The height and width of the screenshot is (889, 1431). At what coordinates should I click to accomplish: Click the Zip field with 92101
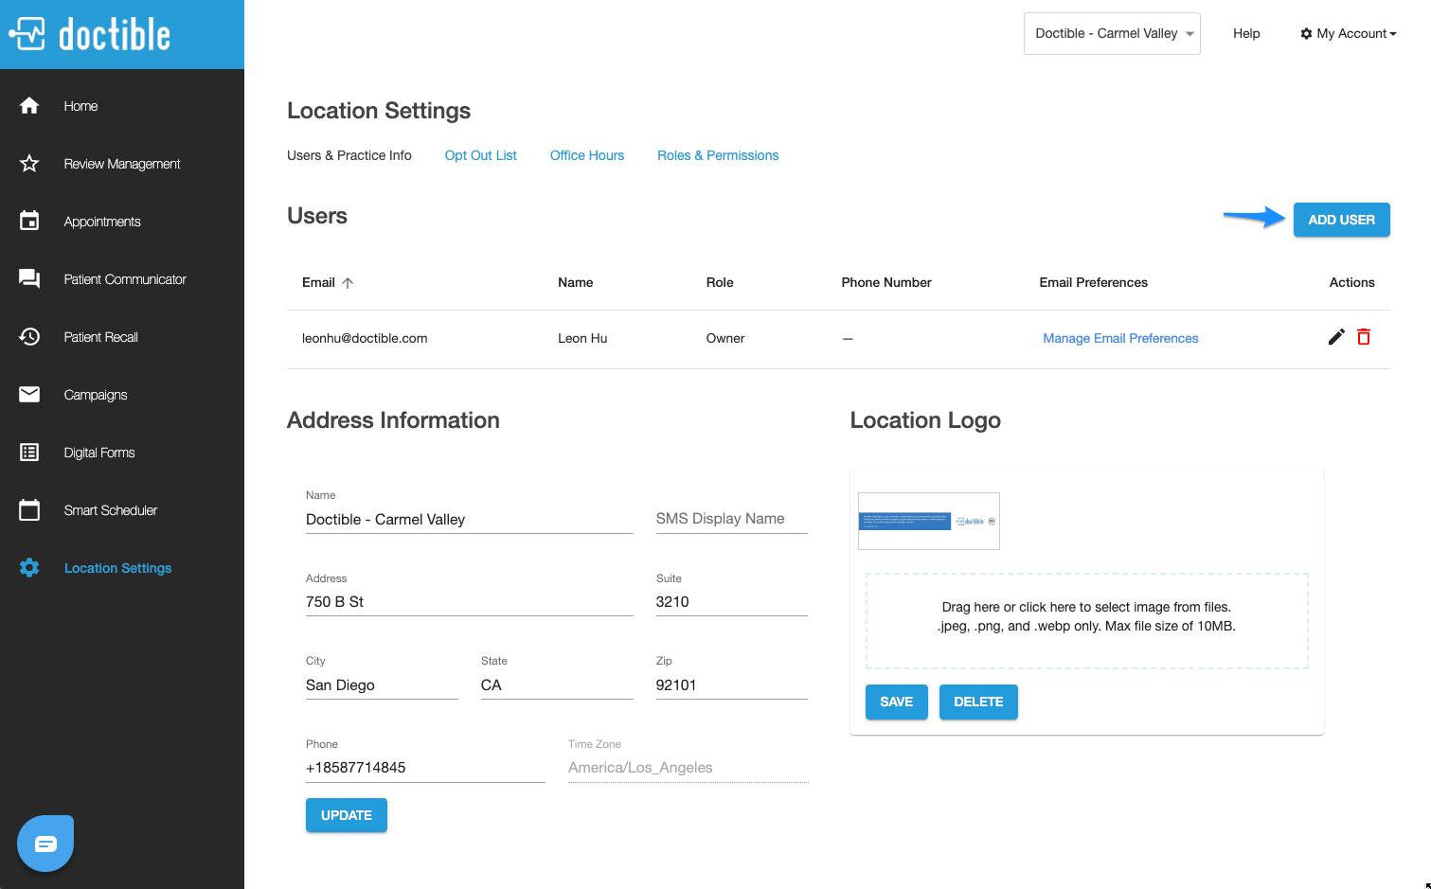pos(732,685)
